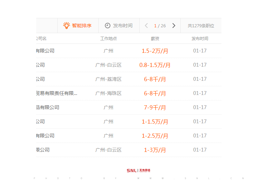Open job listing paying 1-2.5万/月
Viewport: 276px width, 184px height.
click(x=155, y=136)
